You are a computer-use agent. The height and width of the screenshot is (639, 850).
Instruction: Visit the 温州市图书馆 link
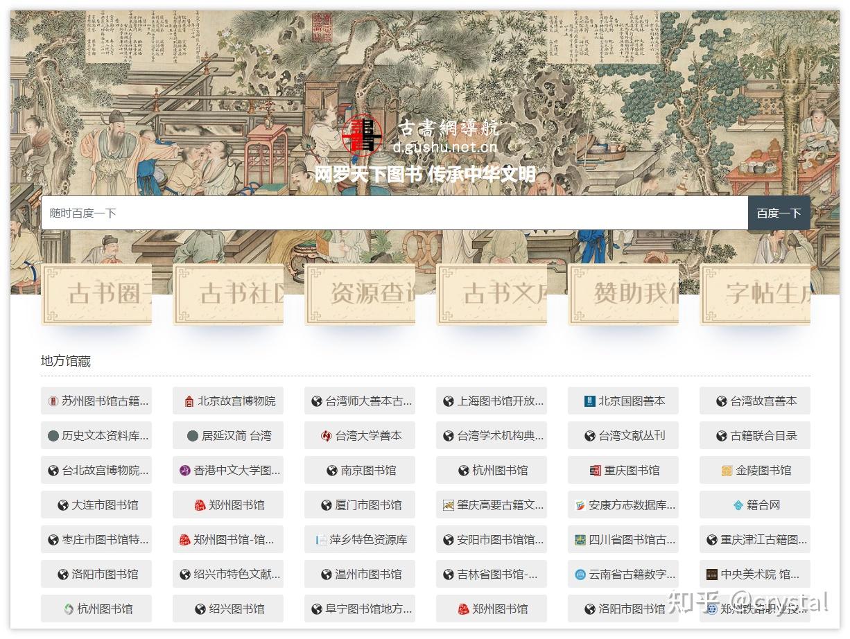pyautogui.click(x=360, y=575)
